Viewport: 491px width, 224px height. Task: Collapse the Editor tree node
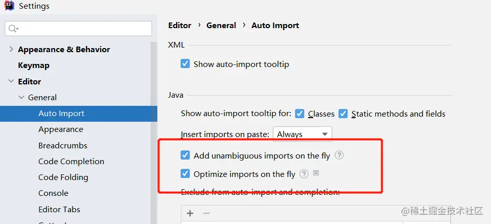(11, 81)
